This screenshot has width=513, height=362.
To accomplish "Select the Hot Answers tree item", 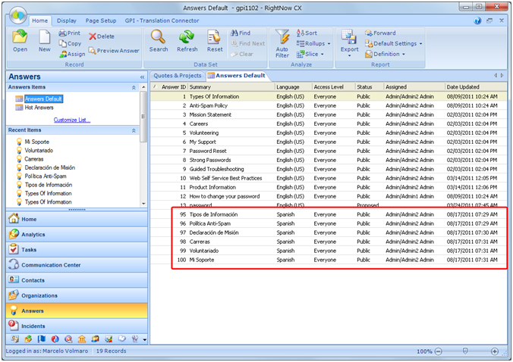I will click(x=39, y=108).
